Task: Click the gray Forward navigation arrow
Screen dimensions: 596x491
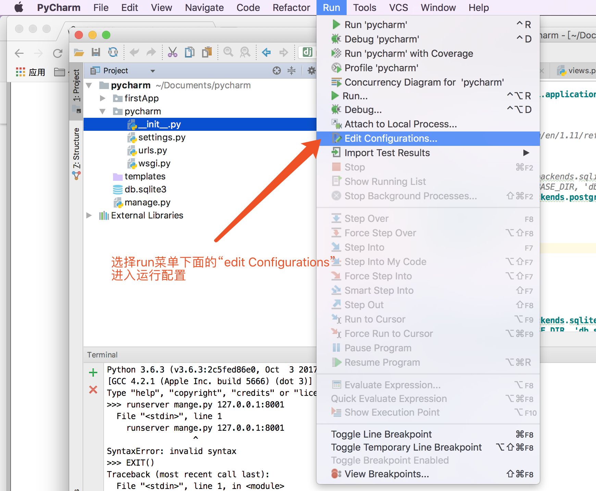Action: (284, 52)
